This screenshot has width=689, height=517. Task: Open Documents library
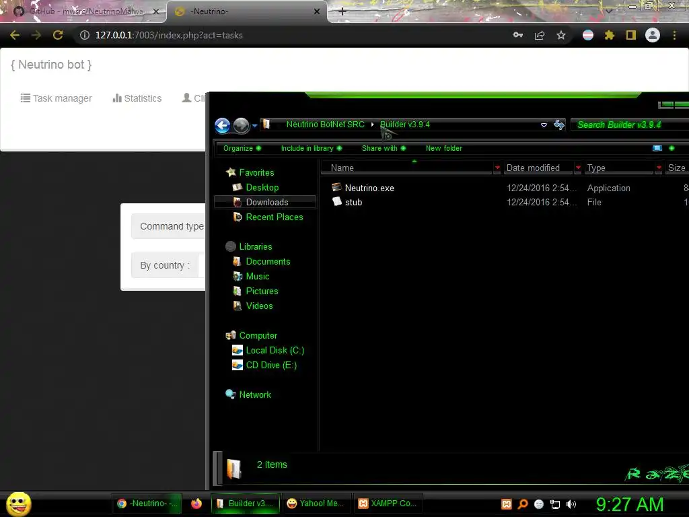268,262
